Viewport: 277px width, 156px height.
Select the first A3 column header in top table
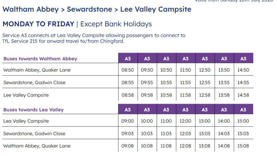[128, 59]
